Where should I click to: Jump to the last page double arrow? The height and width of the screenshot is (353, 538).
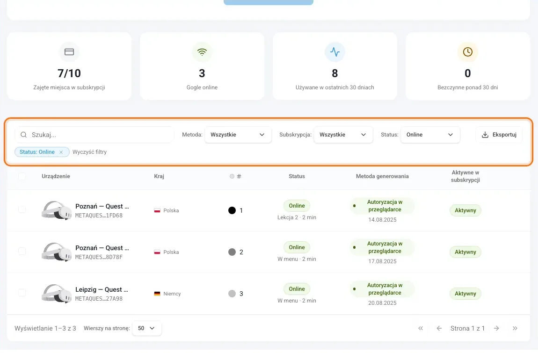515,328
